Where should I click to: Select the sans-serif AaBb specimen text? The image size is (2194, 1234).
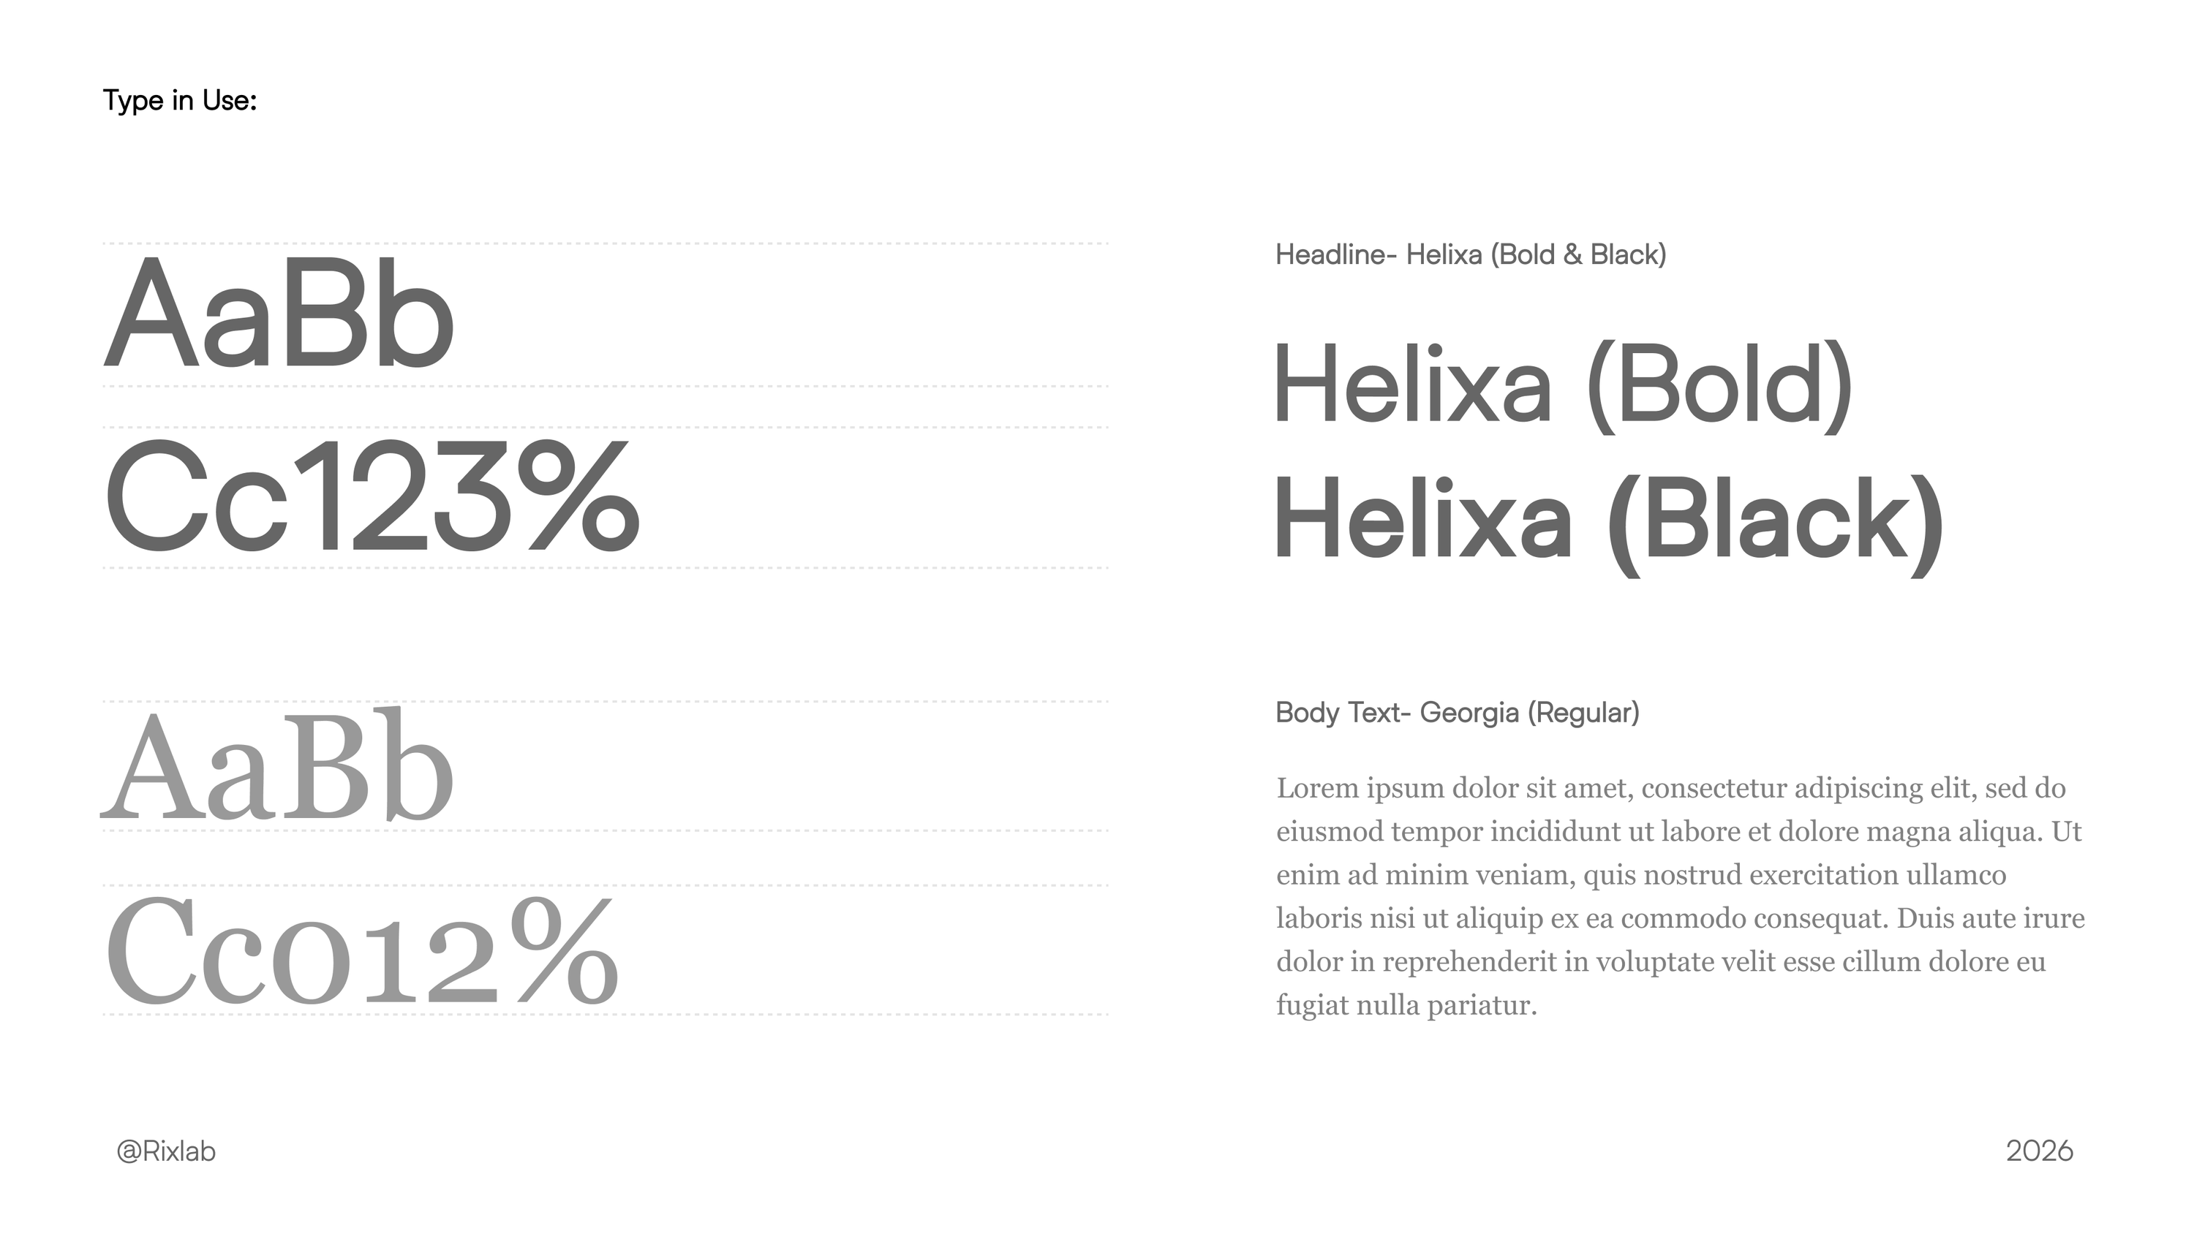(279, 313)
